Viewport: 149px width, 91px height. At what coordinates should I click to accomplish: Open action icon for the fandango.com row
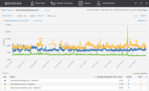pos(129,80)
